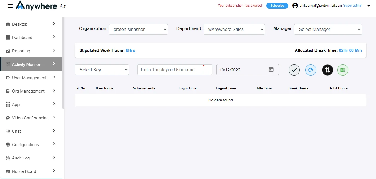Click the user account avatar icon
Image resolution: width=376 pixels, height=179 pixels.
click(295, 6)
